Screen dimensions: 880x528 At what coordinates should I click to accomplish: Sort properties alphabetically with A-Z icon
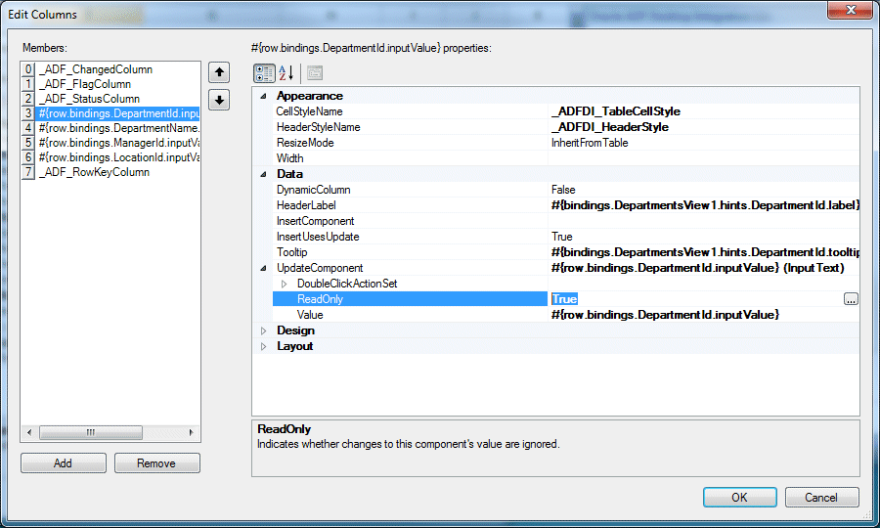(x=286, y=73)
